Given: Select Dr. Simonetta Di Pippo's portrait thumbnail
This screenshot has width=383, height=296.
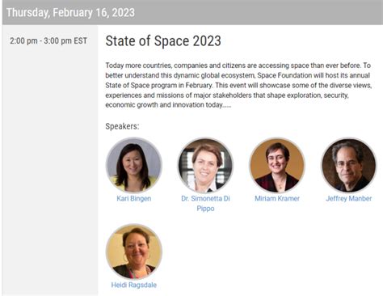Looking at the screenshot, I should (205, 165).
